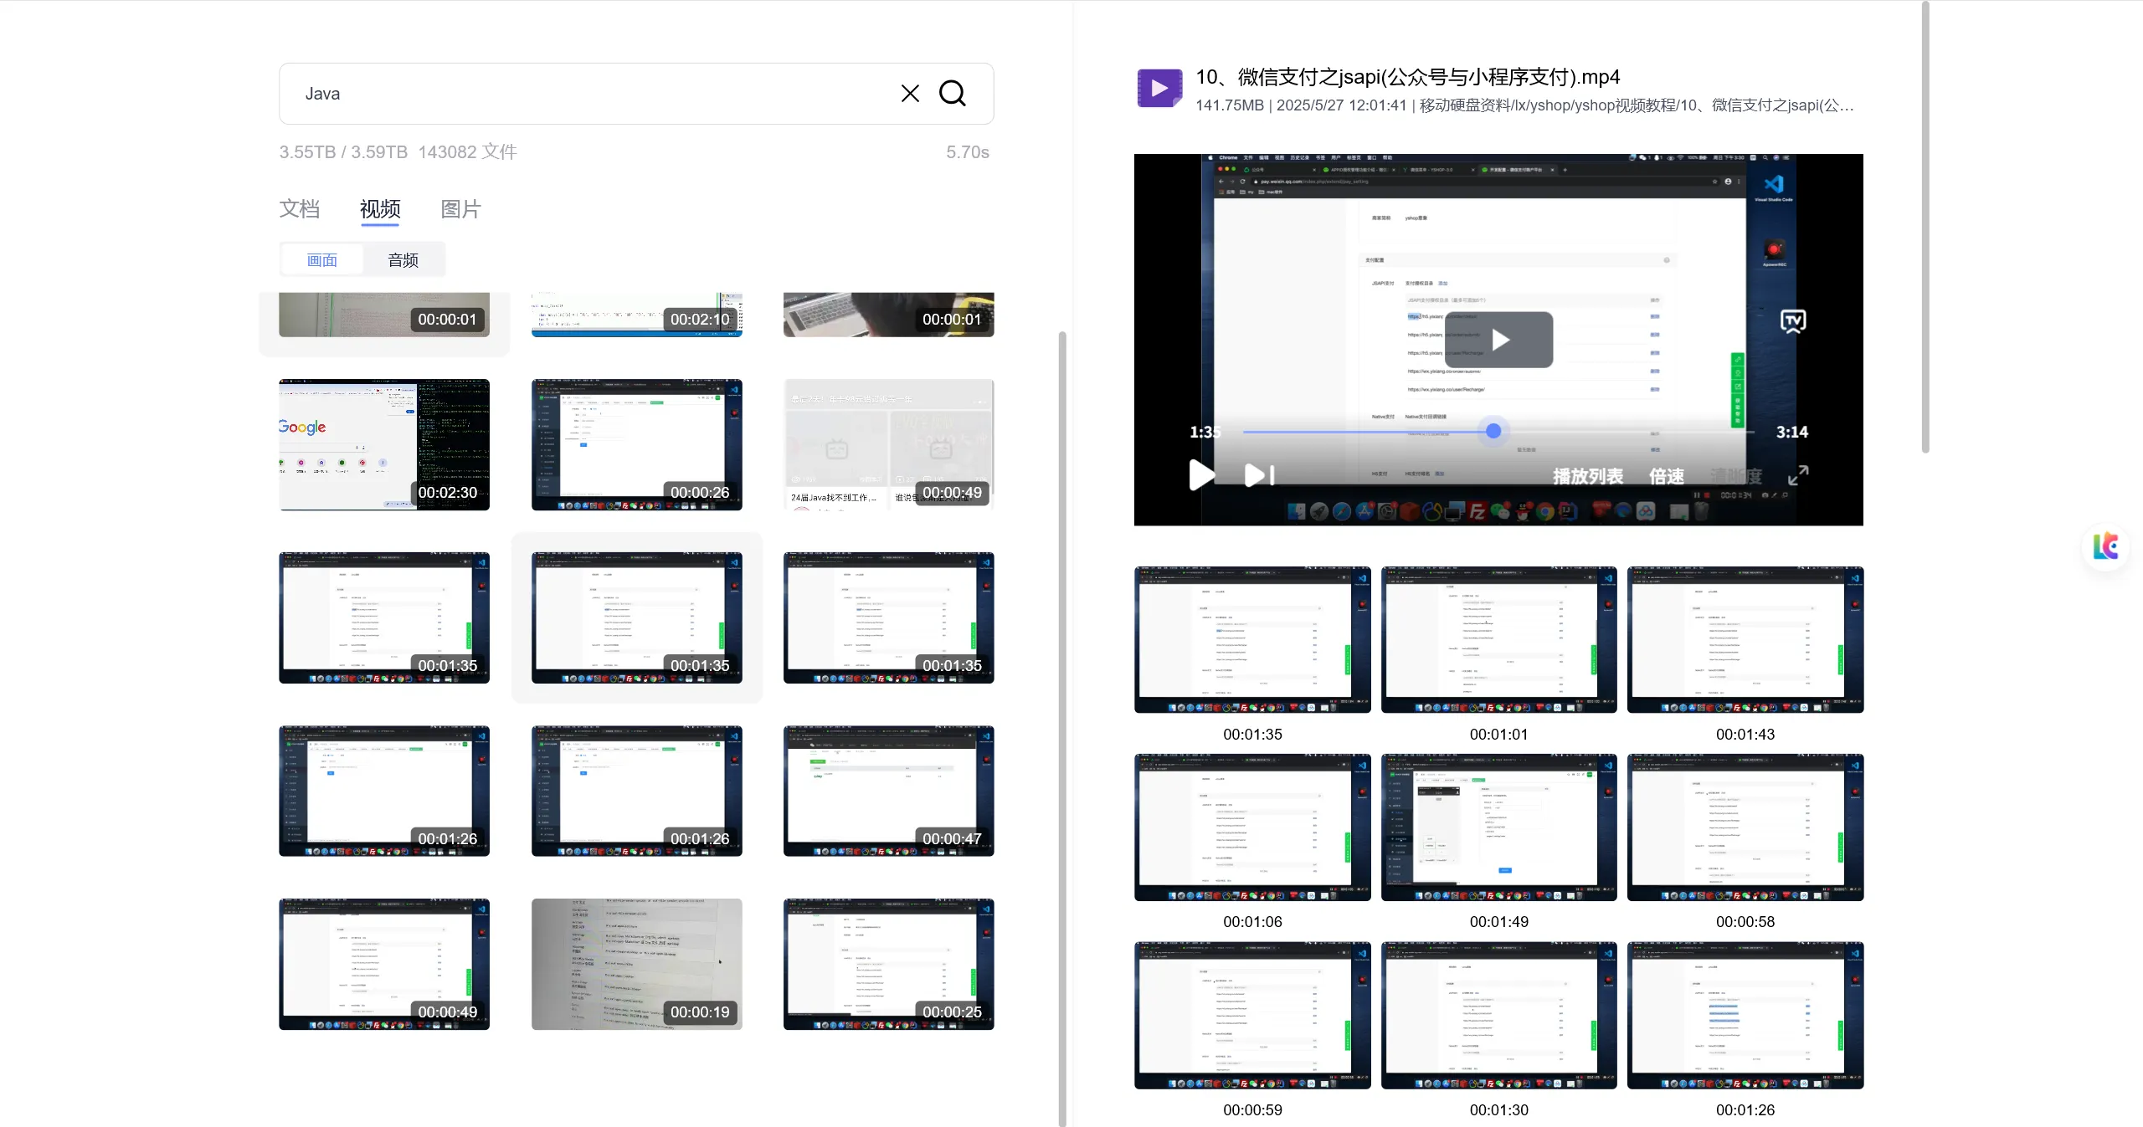2143x1127 pixels.
Task: Click the 3:14 total duration label
Action: click(1792, 432)
